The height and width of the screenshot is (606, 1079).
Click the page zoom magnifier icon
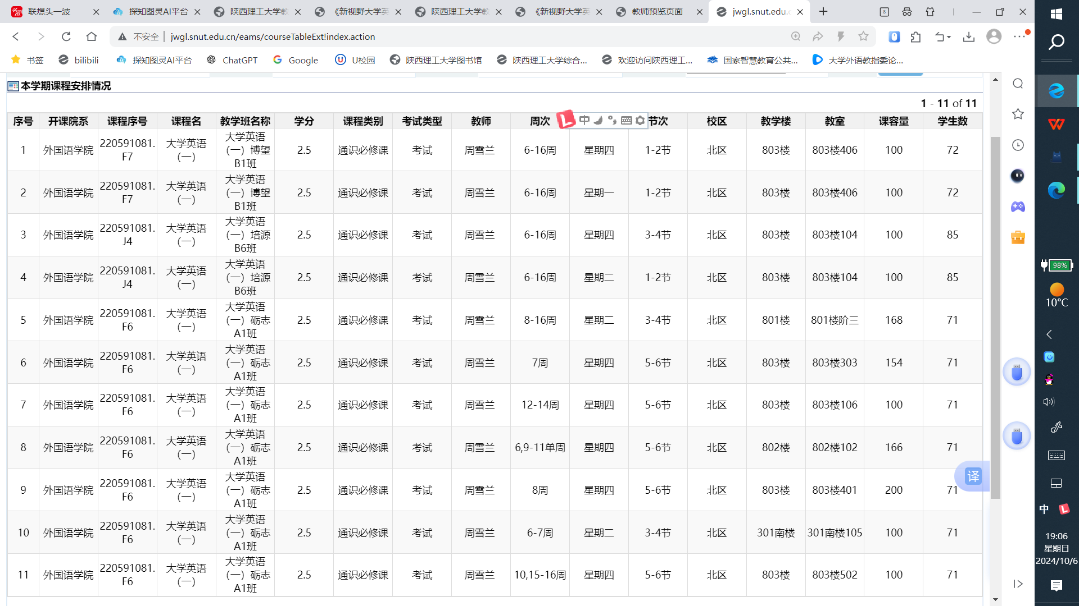796,36
